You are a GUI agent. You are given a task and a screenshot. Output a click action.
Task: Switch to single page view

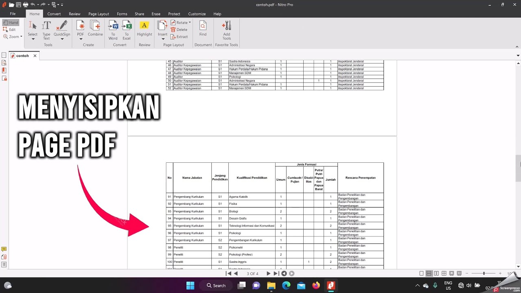421,273
